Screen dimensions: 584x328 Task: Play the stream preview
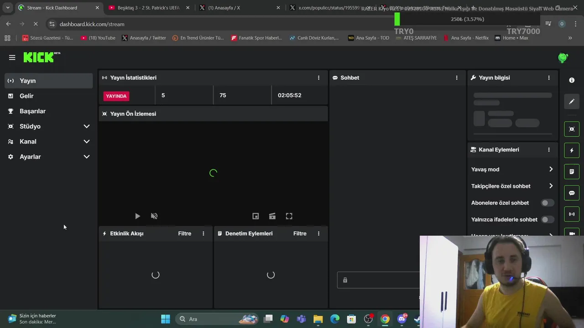(x=137, y=216)
